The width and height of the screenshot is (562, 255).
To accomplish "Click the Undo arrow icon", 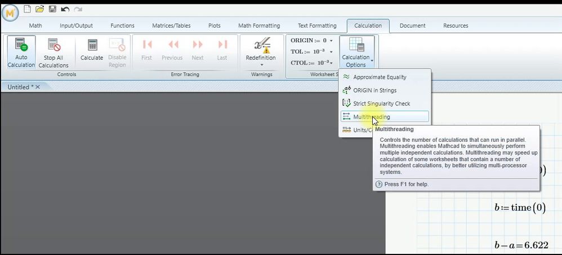I will pyautogui.click(x=65, y=10).
